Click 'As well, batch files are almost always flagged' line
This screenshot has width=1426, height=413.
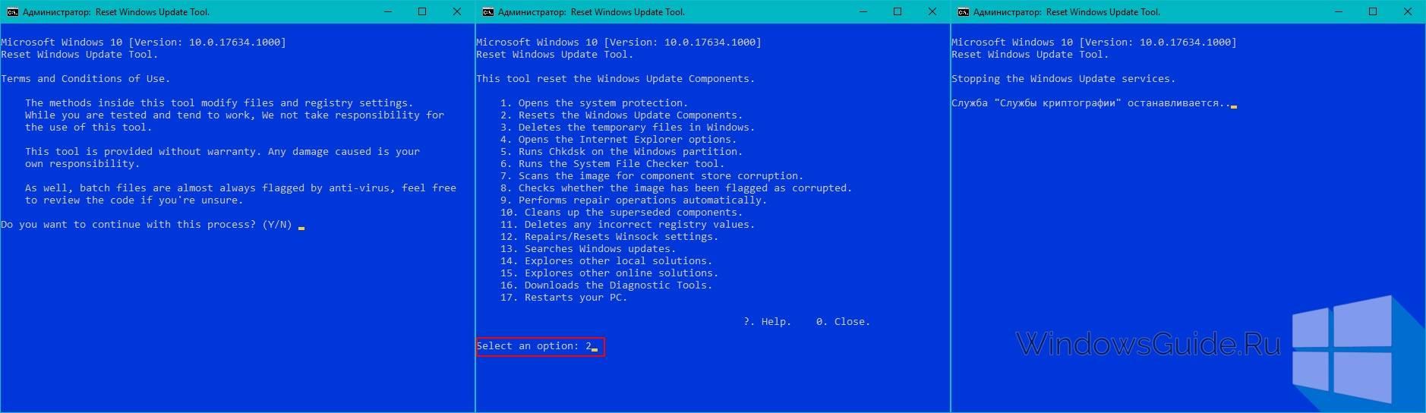point(241,188)
